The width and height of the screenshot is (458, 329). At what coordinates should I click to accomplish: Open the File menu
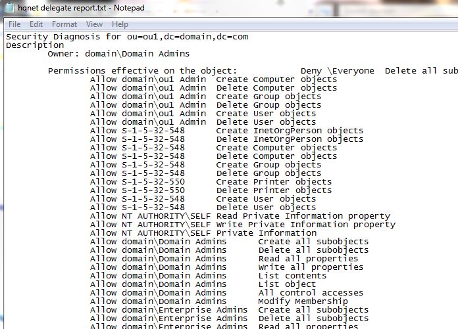tap(14, 24)
